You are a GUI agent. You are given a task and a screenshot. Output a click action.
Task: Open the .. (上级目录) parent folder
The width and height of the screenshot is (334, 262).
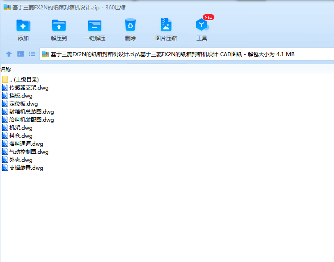[x=21, y=79]
